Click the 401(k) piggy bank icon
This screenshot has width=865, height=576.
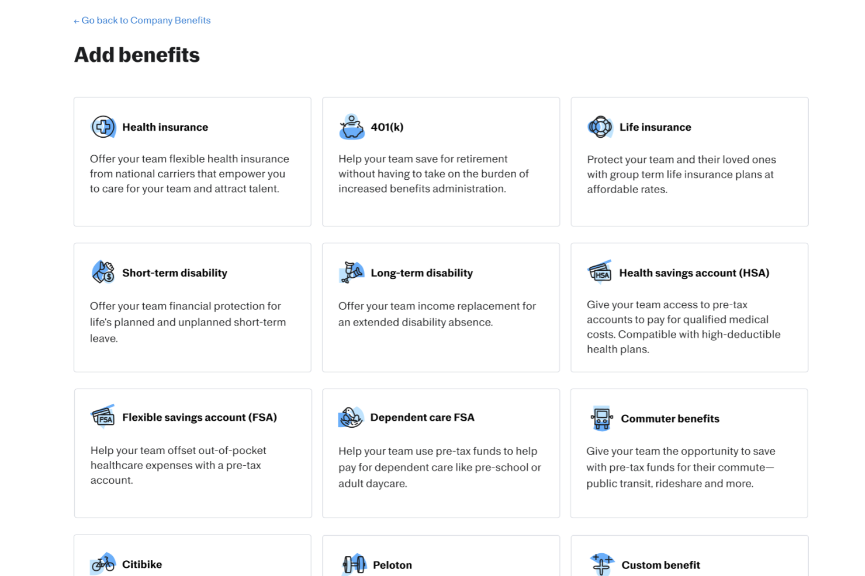pos(352,127)
